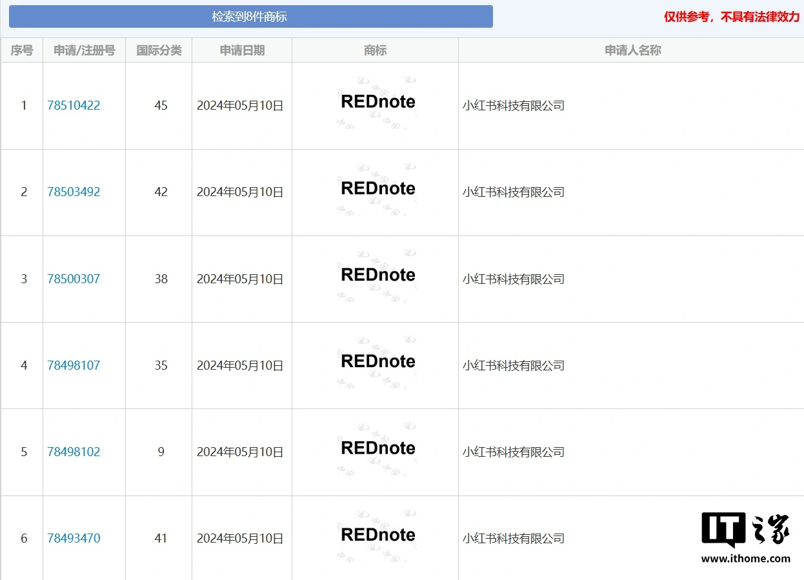The image size is (804, 580).
Task: Select REDnote trademark image in row 6
Action: pos(378,535)
